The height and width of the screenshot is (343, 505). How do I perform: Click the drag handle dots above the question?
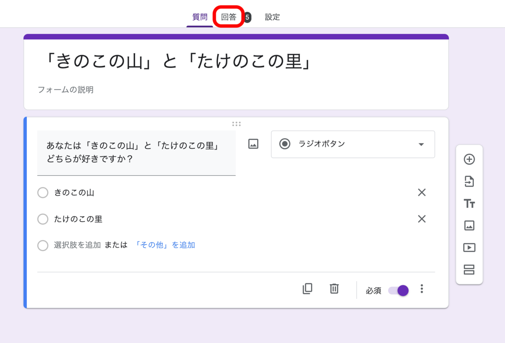pyautogui.click(x=236, y=124)
